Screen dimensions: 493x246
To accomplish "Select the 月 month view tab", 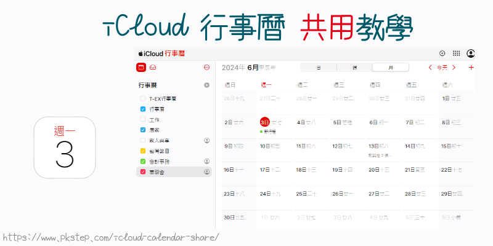I will (391, 68).
